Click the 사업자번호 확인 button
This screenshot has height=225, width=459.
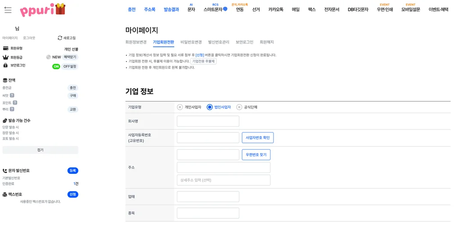coord(257,138)
